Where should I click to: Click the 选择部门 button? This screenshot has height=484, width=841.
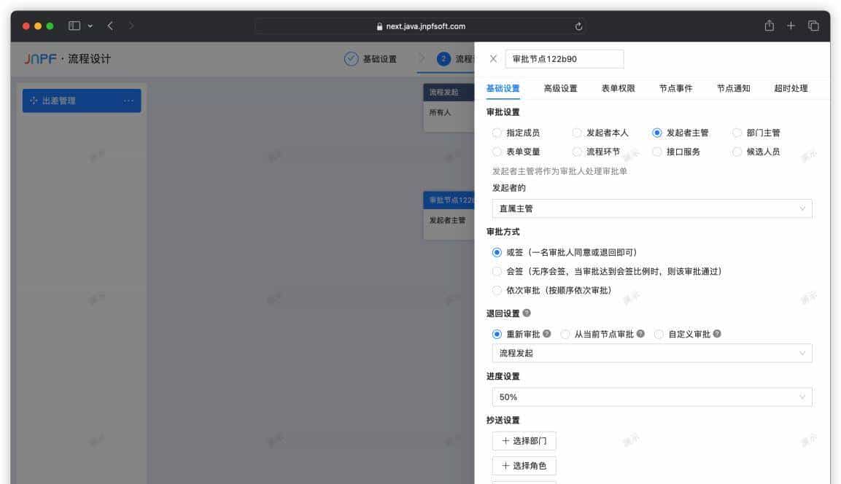[523, 440]
